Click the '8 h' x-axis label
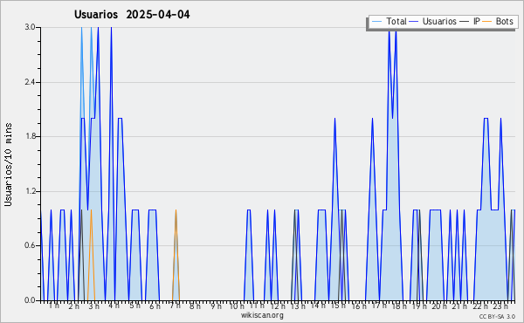The image size is (524, 323). point(195,306)
